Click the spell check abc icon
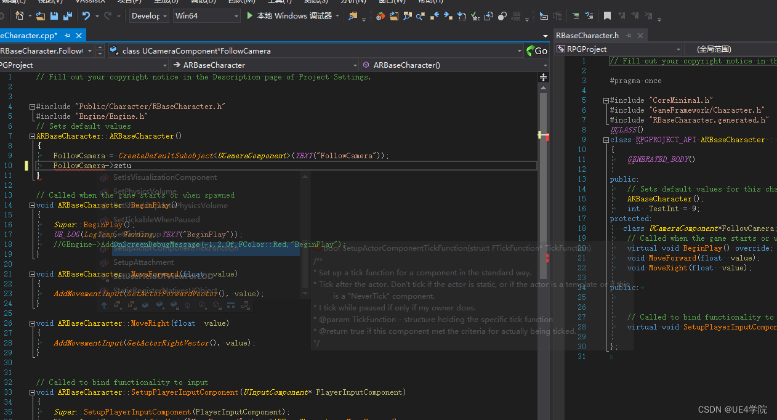777x420 pixels. pos(475,16)
